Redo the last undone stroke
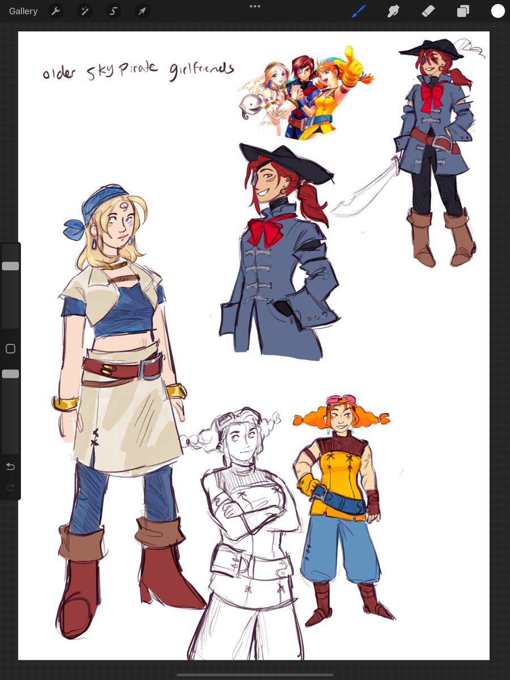Image resolution: width=510 pixels, height=680 pixels. [10, 487]
